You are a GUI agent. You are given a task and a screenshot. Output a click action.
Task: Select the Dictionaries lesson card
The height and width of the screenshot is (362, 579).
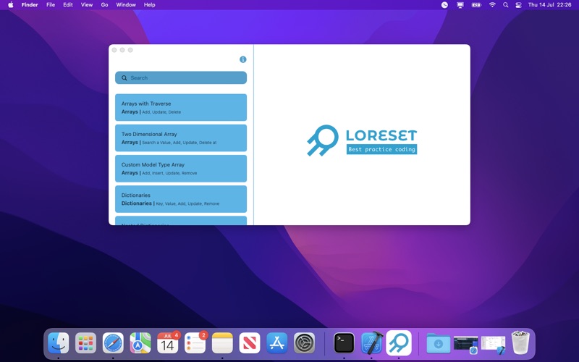click(181, 199)
